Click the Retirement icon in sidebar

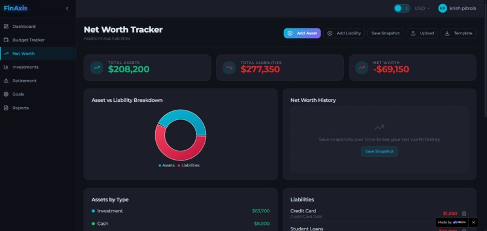coord(6,81)
